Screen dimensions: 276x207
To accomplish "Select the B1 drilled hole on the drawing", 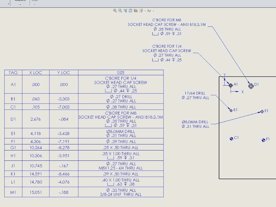I will point(231,111).
